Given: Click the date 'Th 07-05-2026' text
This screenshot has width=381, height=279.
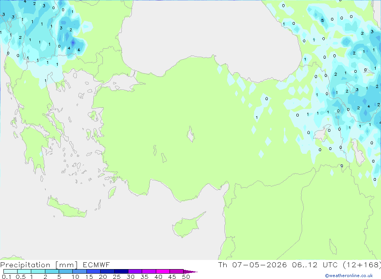Looking at the screenshot, I should [252, 265].
